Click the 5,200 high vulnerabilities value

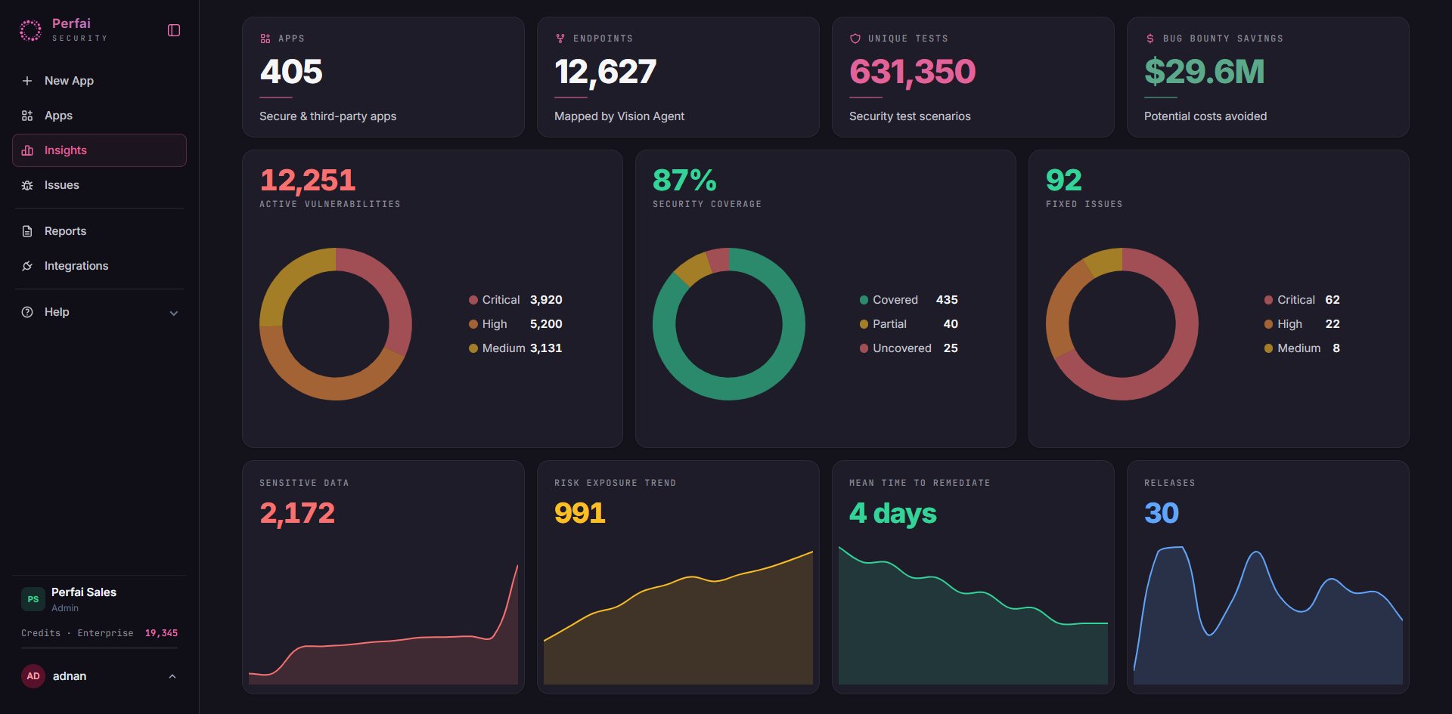[x=546, y=324]
